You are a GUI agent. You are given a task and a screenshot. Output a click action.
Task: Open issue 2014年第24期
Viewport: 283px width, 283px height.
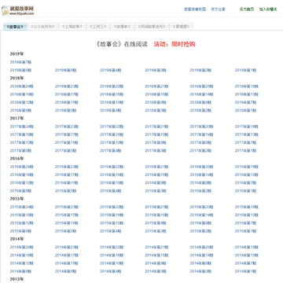22,247
